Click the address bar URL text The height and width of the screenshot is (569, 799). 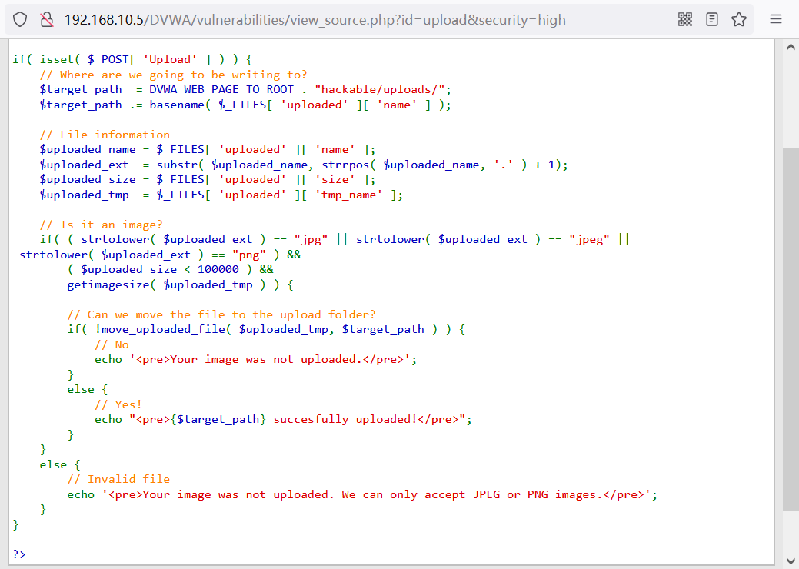[x=315, y=19]
